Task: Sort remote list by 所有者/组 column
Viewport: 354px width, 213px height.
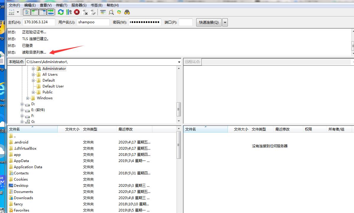Action: coord(339,129)
